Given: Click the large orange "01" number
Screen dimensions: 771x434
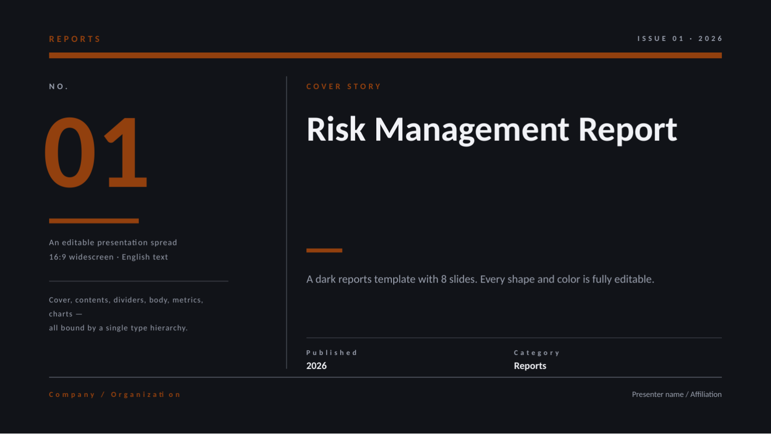Looking at the screenshot, I should (x=96, y=152).
